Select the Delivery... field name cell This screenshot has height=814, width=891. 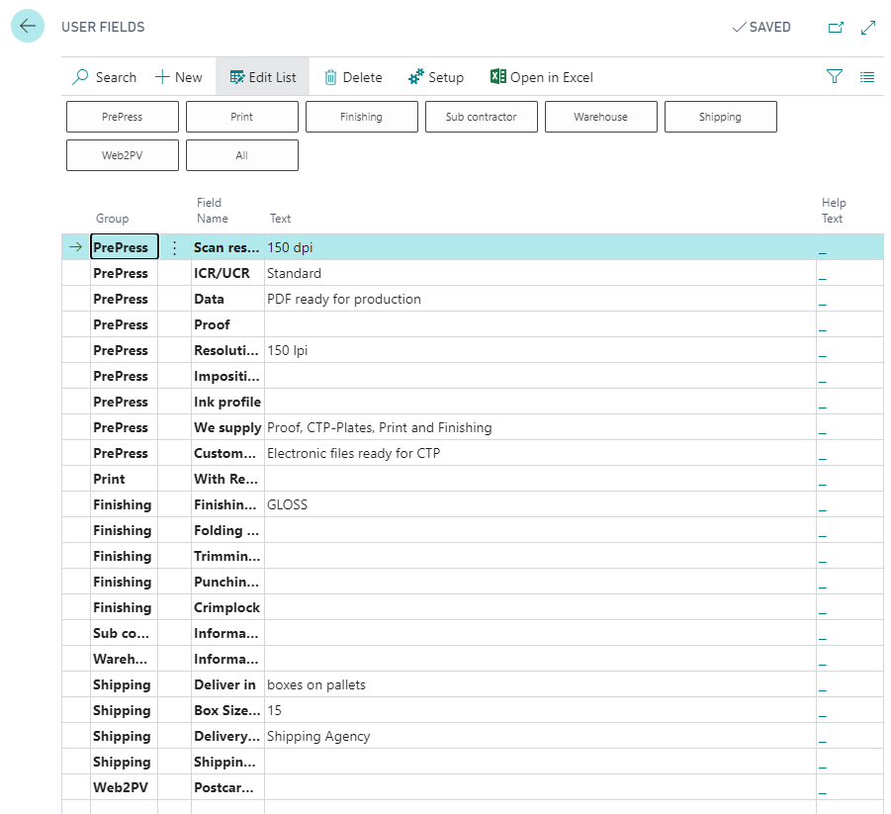tap(227, 736)
